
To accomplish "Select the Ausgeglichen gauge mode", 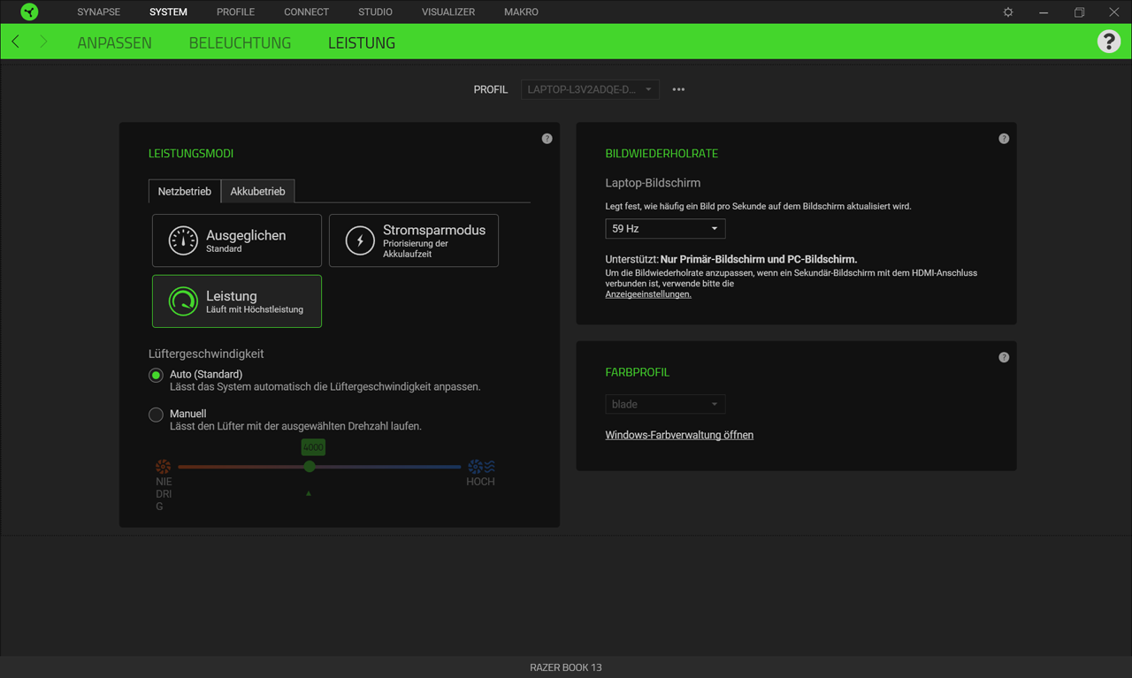I will 236,240.
